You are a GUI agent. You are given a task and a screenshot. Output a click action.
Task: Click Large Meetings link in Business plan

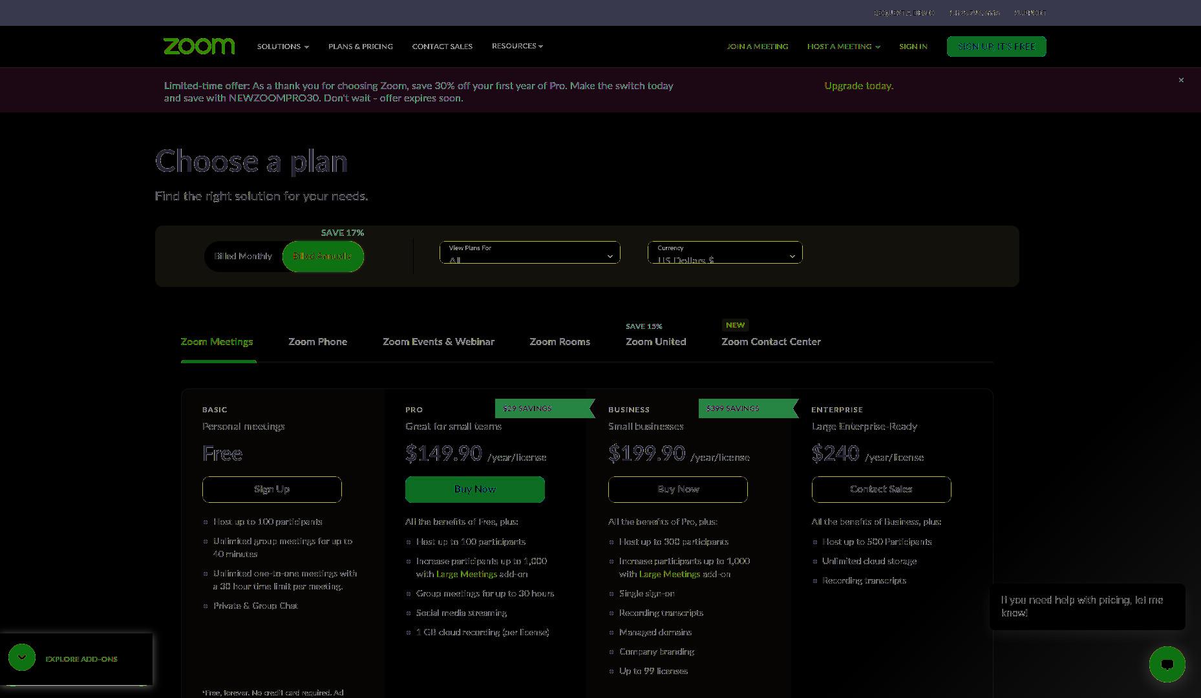[670, 574]
